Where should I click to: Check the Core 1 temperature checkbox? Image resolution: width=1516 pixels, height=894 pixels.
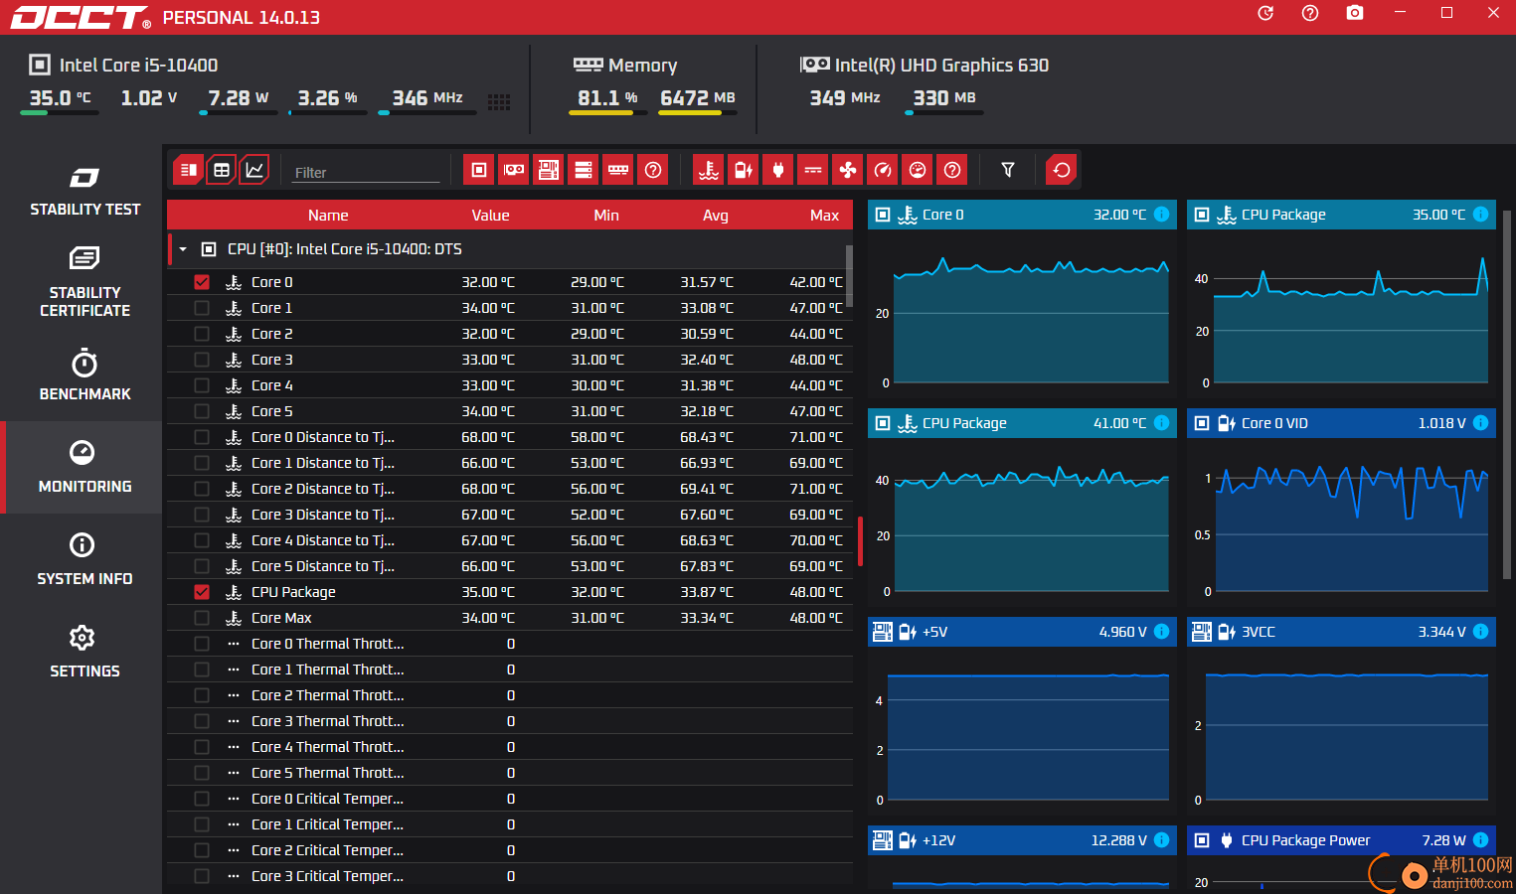[x=202, y=308]
